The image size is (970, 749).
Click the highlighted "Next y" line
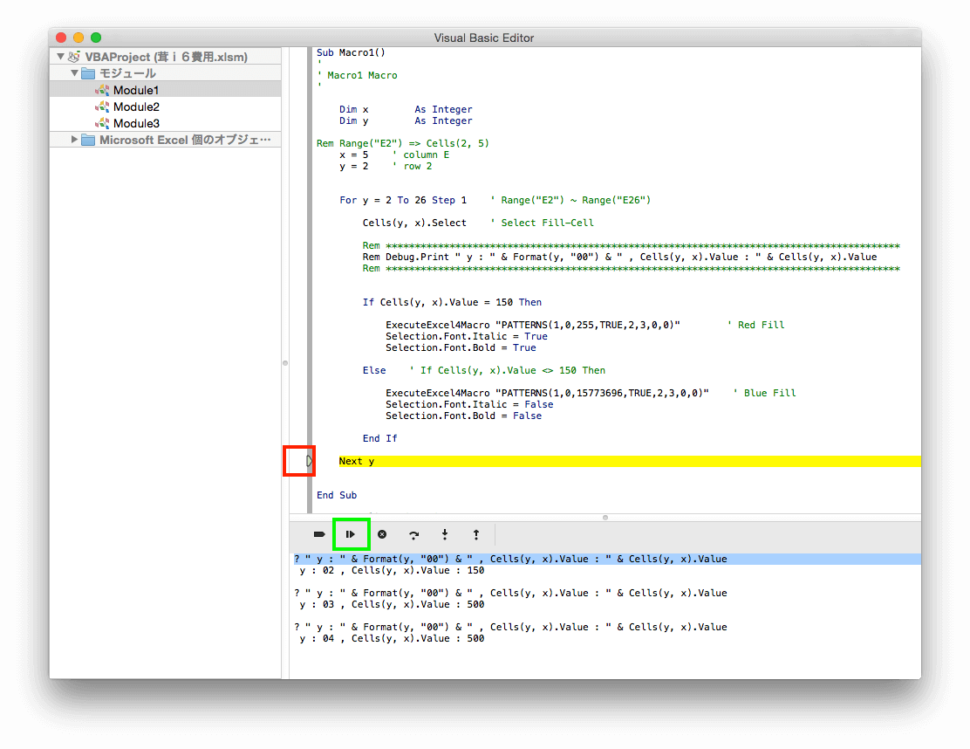tap(630, 461)
